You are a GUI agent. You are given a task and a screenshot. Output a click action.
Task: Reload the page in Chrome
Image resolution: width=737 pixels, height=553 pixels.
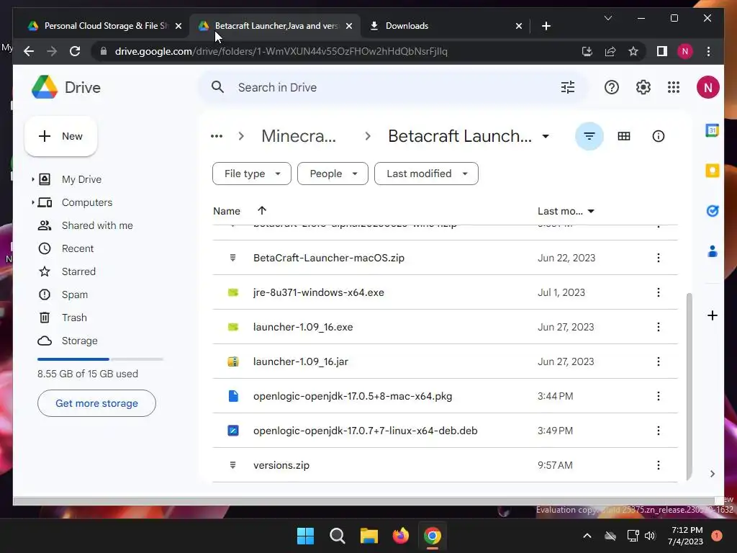click(75, 51)
